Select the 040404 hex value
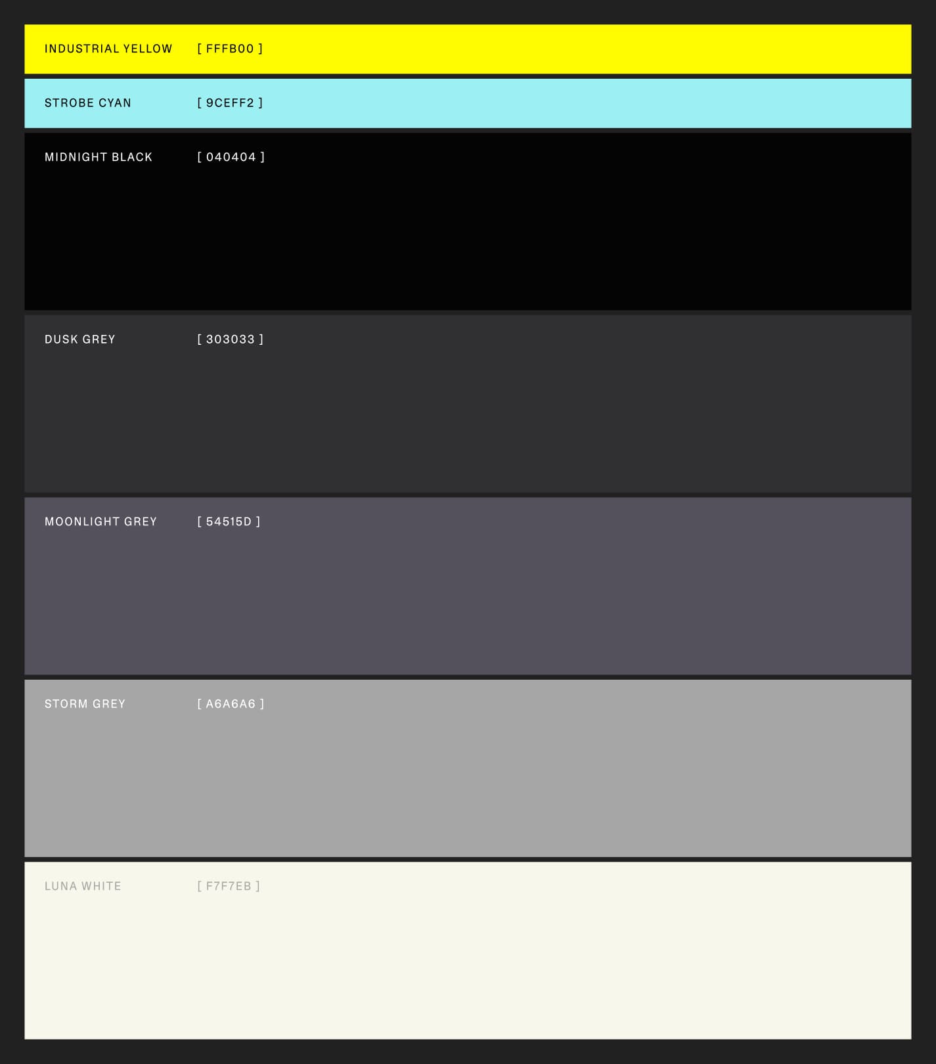This screenshot has width=936, height=1064. coord(231,157)
